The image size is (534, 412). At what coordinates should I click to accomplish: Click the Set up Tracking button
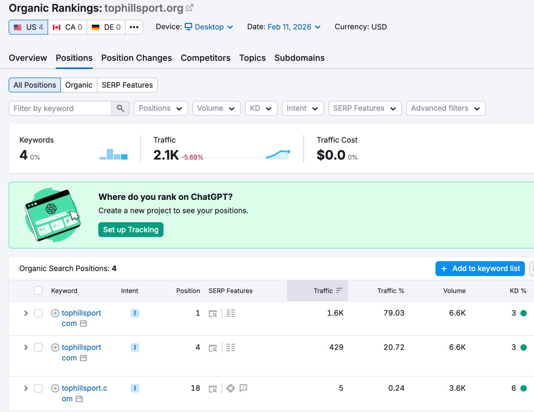(131, 230)
